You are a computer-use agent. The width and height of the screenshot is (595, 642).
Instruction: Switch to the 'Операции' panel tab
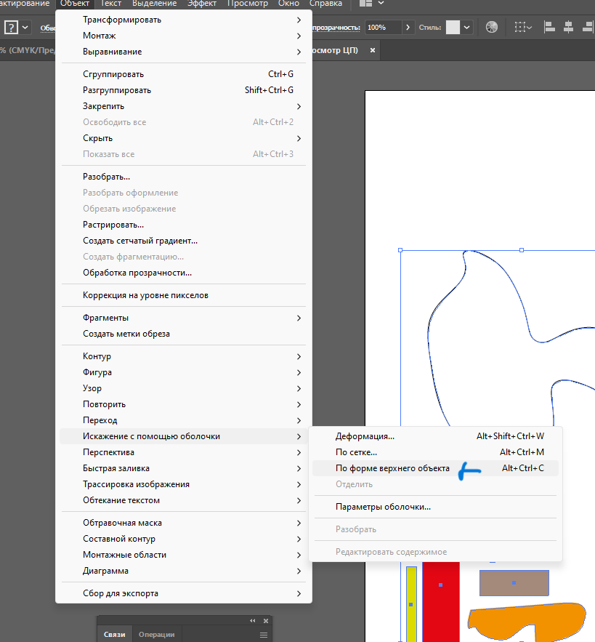tap(156, 634)
